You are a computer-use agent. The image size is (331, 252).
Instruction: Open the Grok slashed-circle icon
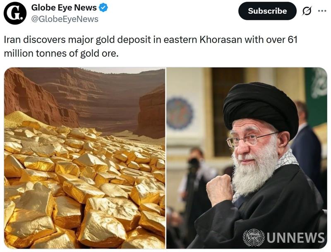(x=307, y=11)
